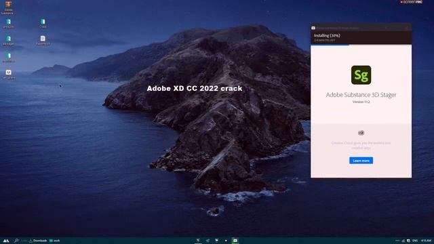Open the work folder taskbar shortcut

[x=54, y=241]
